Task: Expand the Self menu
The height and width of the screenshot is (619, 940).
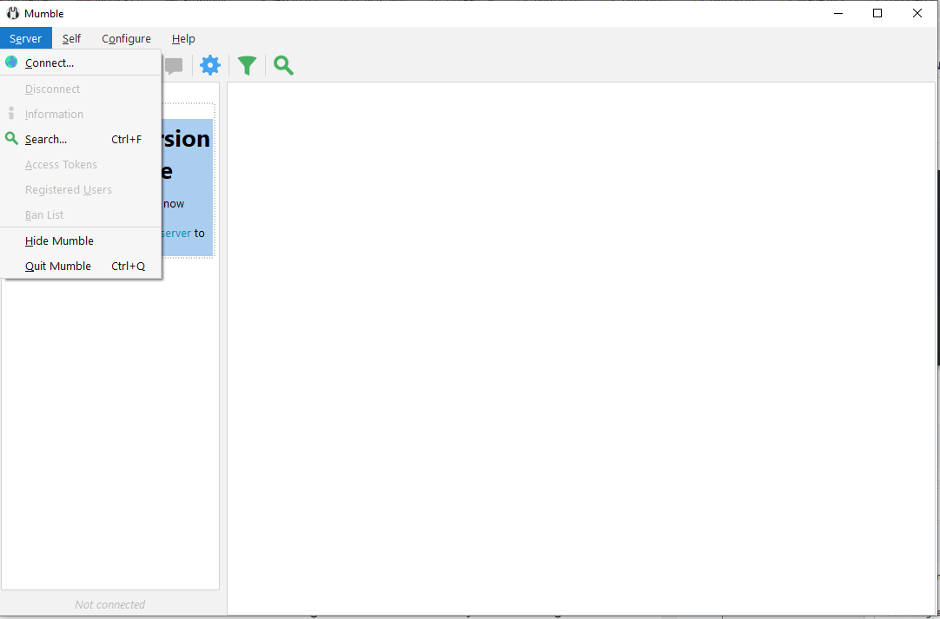Action: 72,38
